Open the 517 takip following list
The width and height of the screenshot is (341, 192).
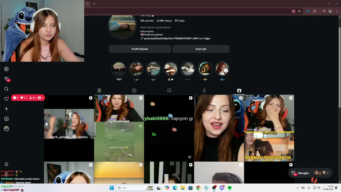point(180,21)
